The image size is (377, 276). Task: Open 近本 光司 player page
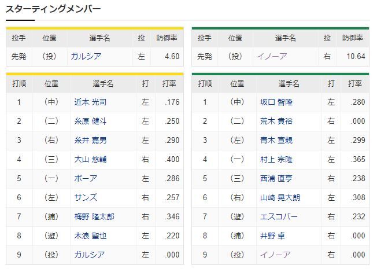point(90,102)
